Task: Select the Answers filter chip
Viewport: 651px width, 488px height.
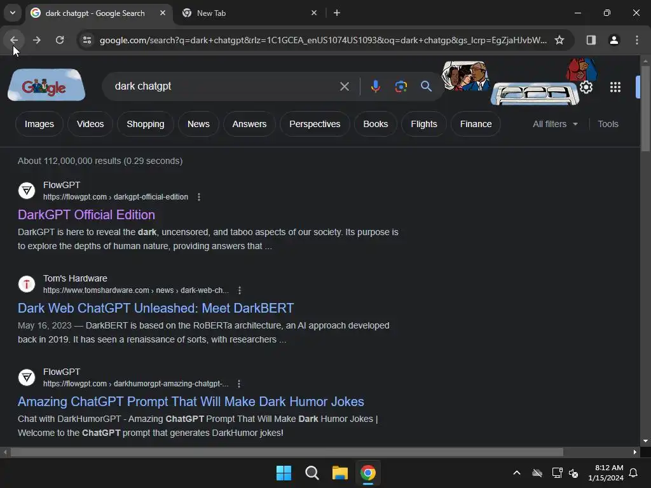Action: tap(249, 124)
